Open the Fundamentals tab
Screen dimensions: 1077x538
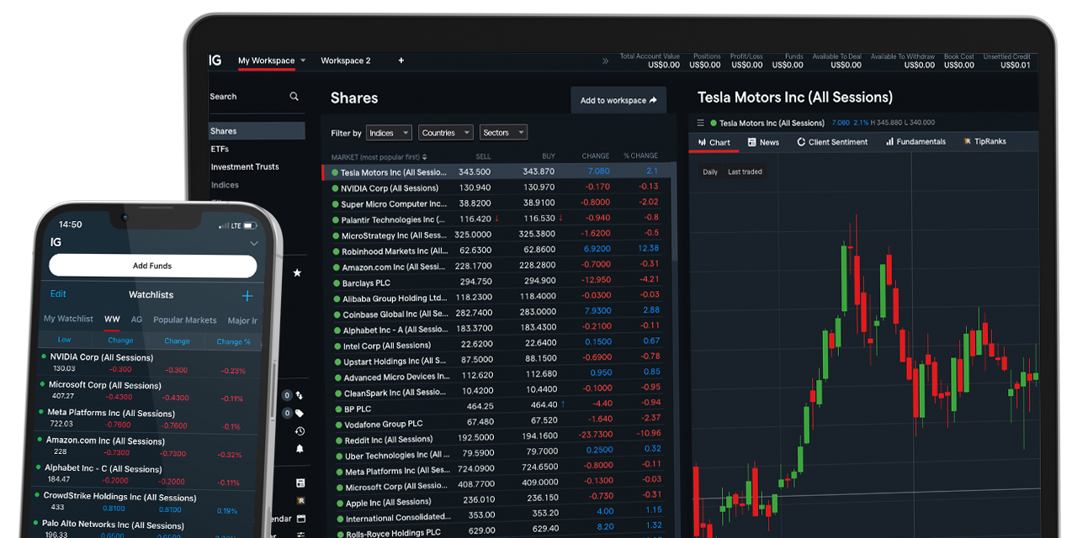pyautogui.click(x=915, y=142)
